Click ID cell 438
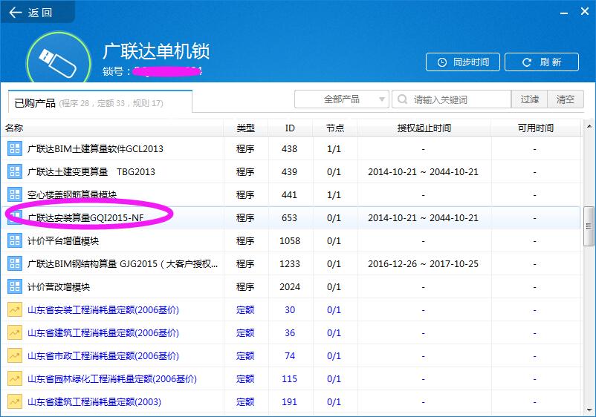This screenshot has width=596, height=417. click(x=290, y=148)
